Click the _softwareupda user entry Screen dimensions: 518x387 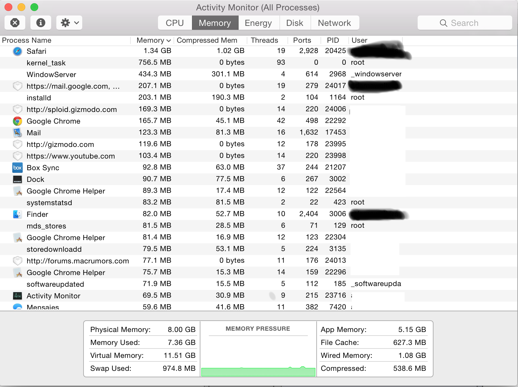pyautogui.click(x=376, y=284)
